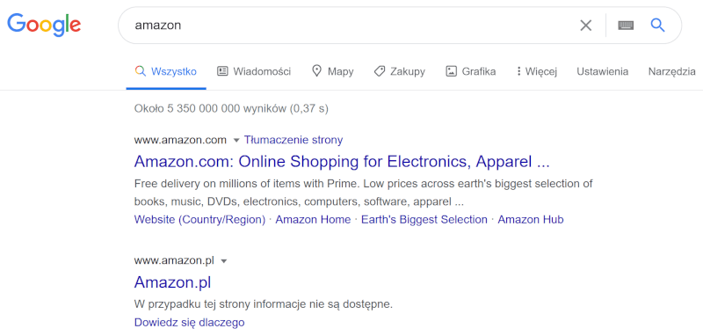Click the newspaper icon beside Wiadomości
The width and height of the screenshot is (703, 336).
click(x=222, y=71)
